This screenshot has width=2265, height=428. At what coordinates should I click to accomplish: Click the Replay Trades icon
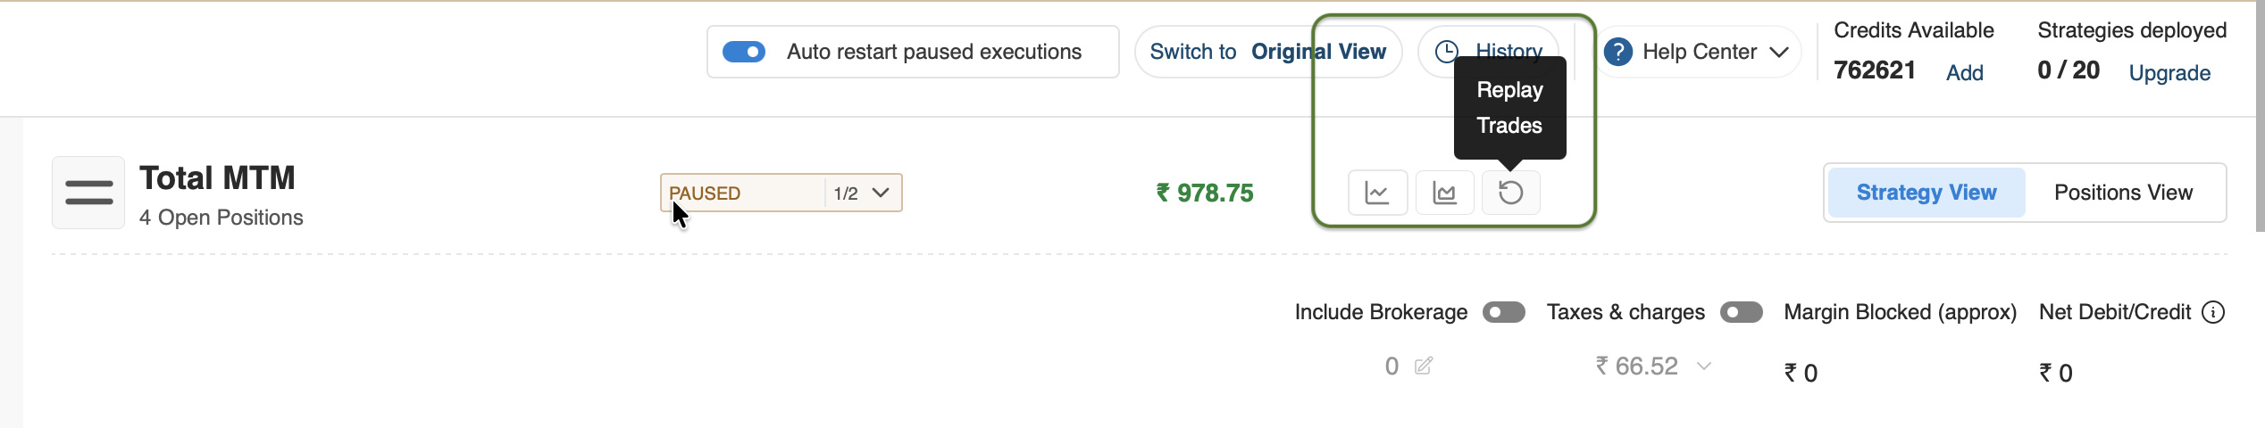1510,193
